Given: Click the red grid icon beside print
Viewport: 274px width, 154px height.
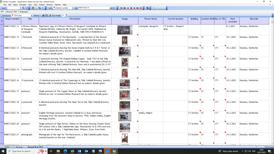Looking at the screenshot, I should (x=47, y=15).
